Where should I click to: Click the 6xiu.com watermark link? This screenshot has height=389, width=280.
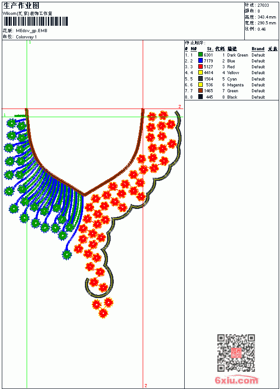pos(236,380)
